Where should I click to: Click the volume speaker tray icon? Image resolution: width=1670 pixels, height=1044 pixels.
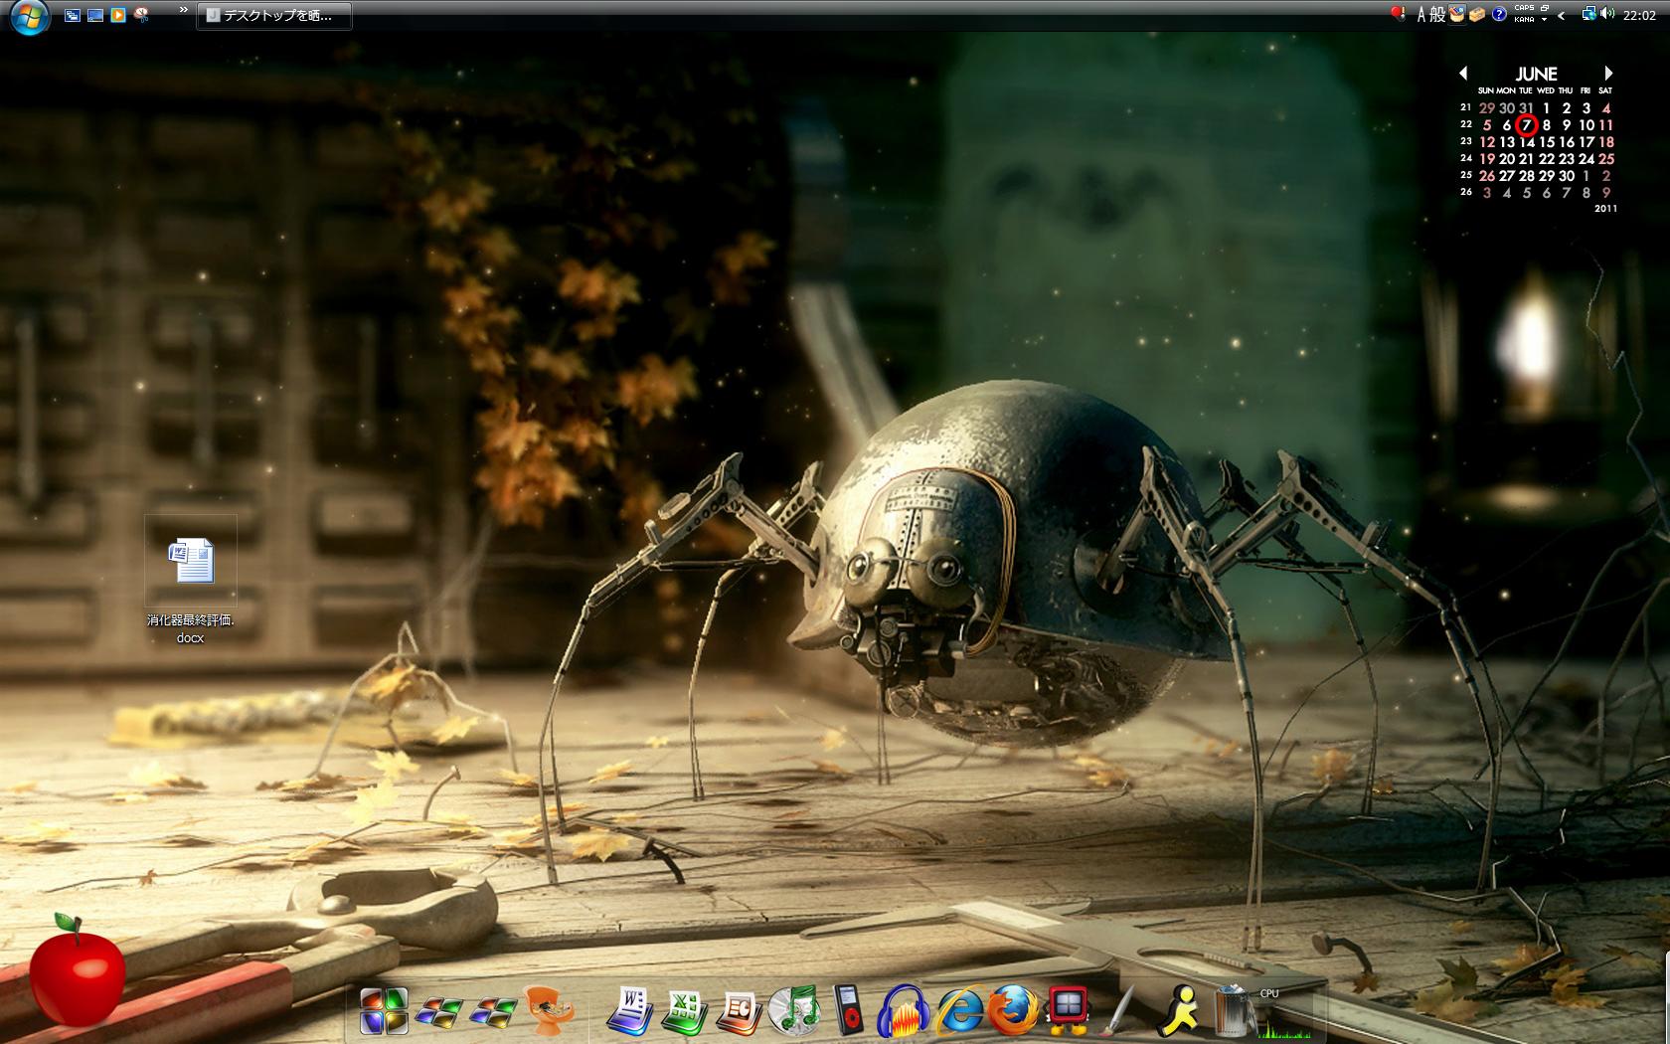[1607, 14]
